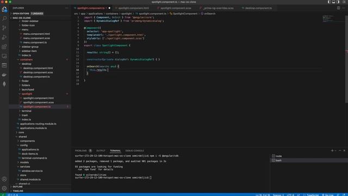Image resolution: width=348 pixels, height=196 pixels.
Task: Switch to spotlight.component.scss editor tab
Action: (175, 8)
